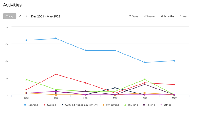Click the Today button

10,16
